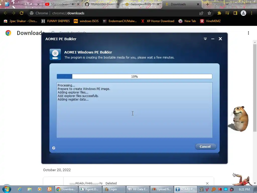
Task: Open a new Chrome tab
Action: point(207,4)
